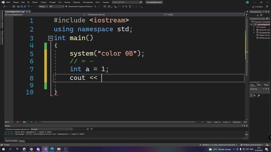Click the user account avatar

(247, 2)
